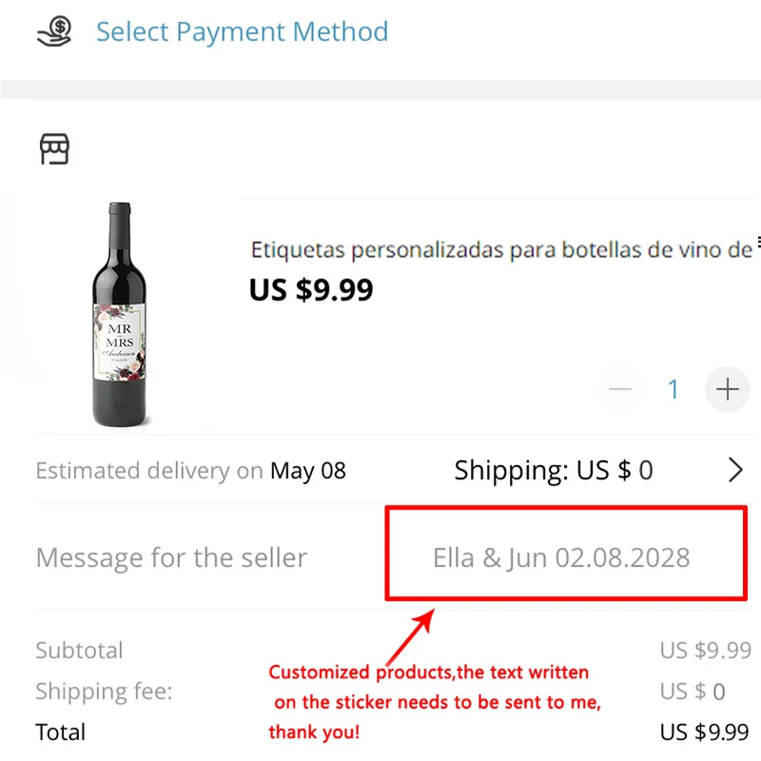The image size is (761, 761).
Task: Click the Total label
Action: pyautogui.click(x=60, y=732)
